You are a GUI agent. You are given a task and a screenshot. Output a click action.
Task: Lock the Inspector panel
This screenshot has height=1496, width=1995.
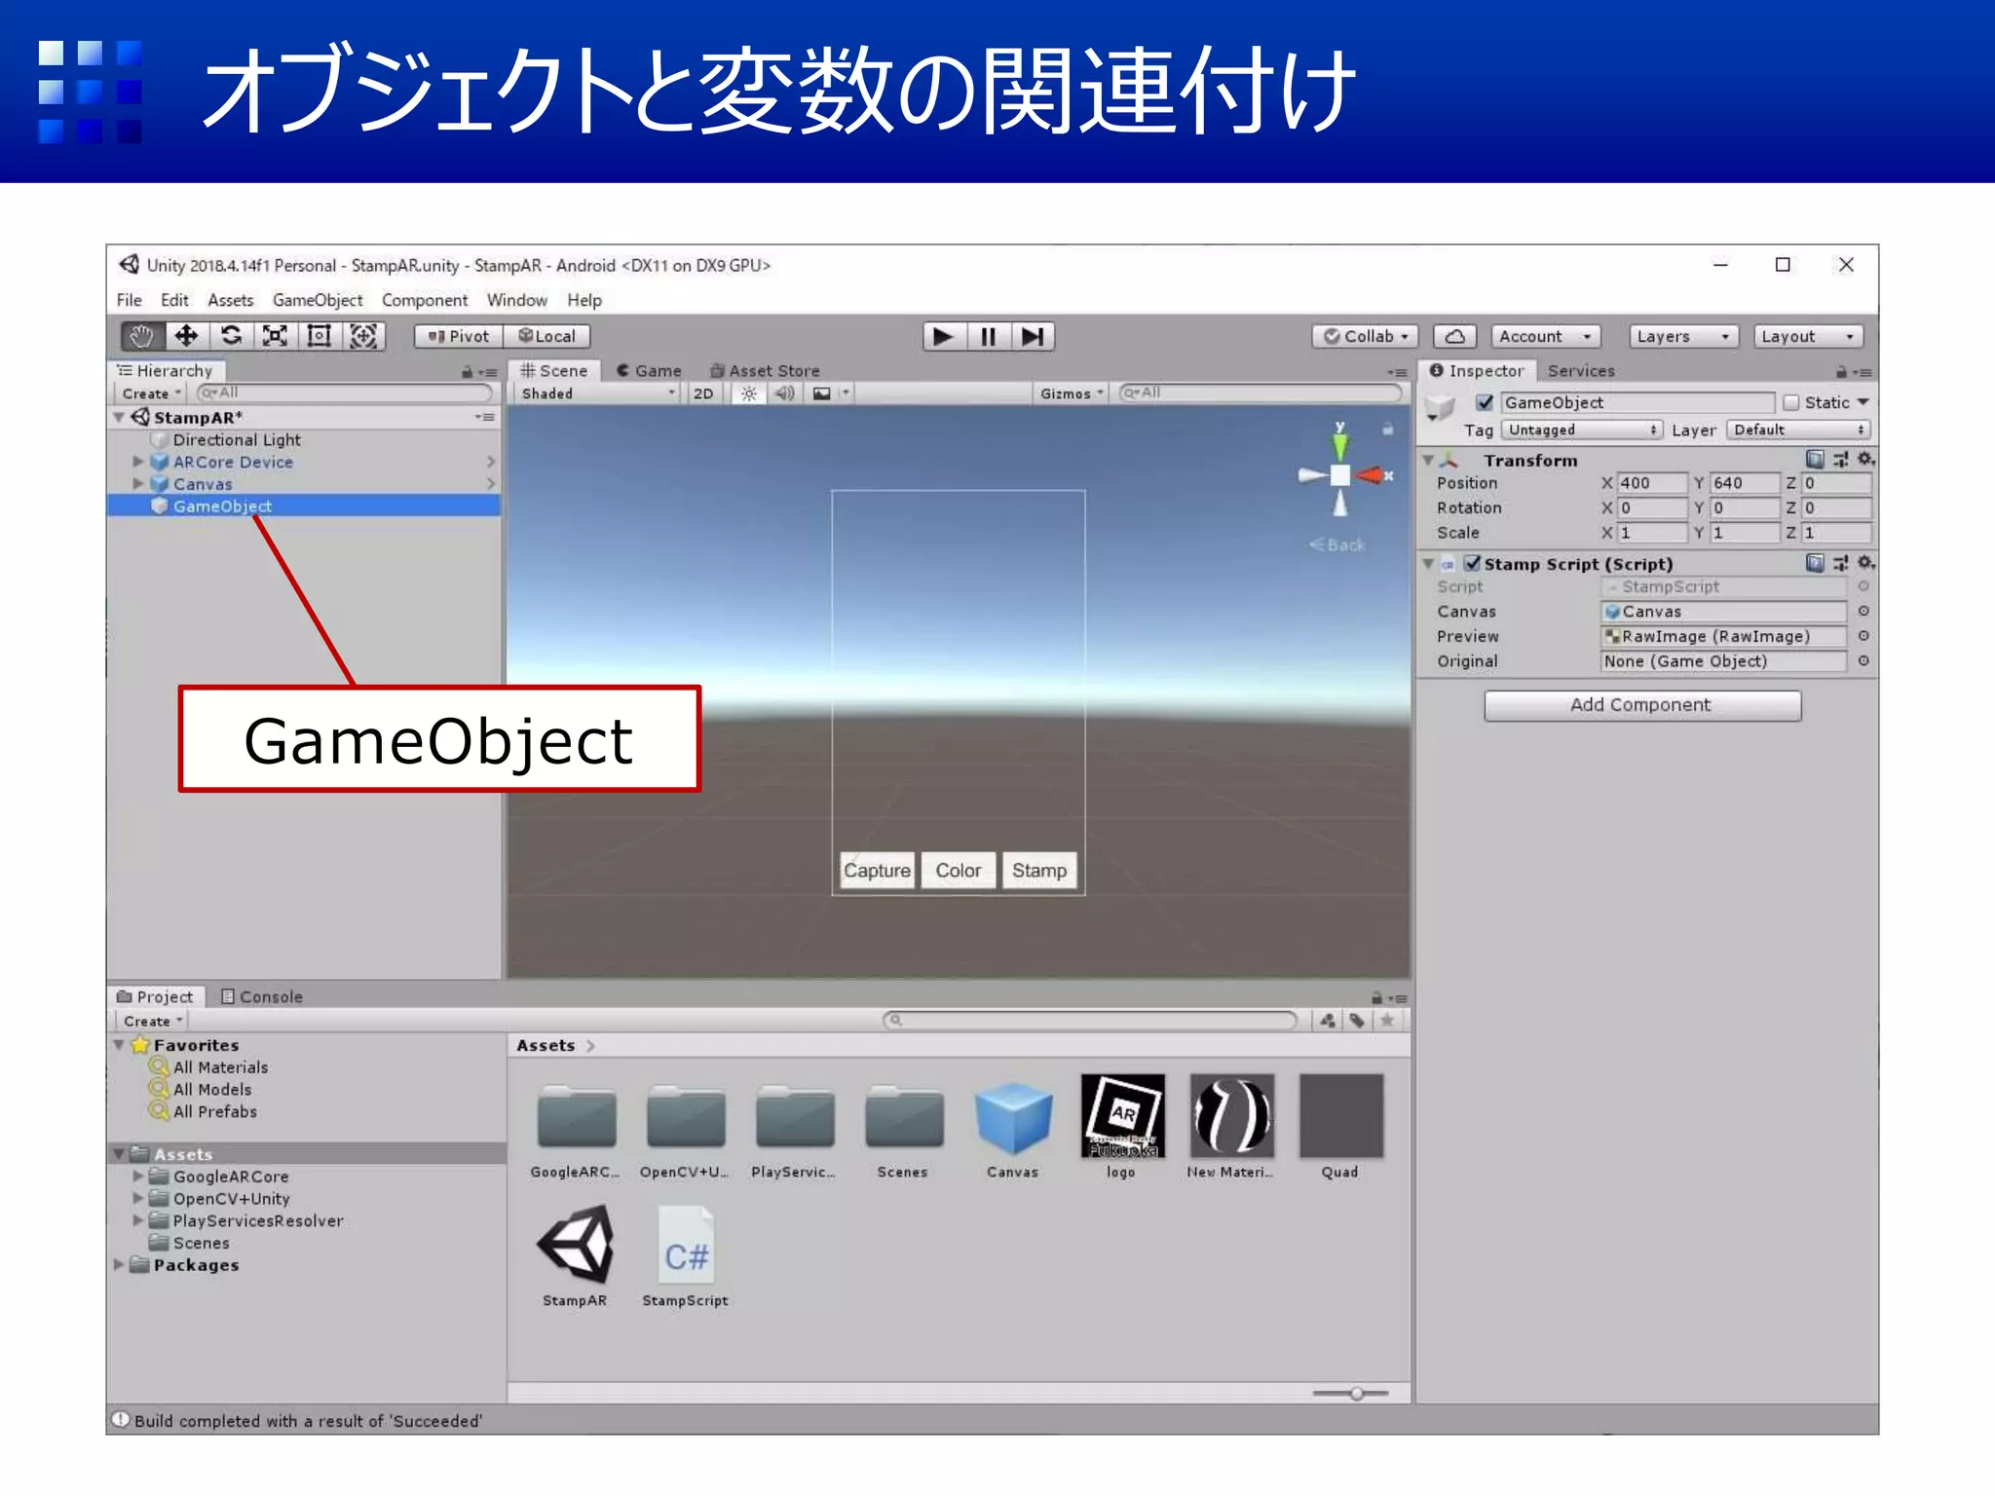point(1841,371)
